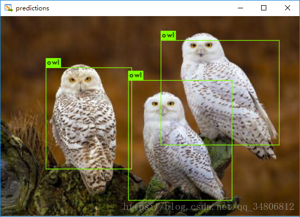300x217 pixels.
Task: Close the predictions window
Action: pos(288,8)
